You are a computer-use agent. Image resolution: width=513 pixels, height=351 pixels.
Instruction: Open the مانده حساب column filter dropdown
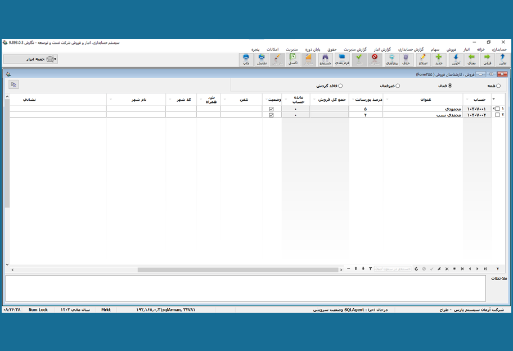[286, 100]
